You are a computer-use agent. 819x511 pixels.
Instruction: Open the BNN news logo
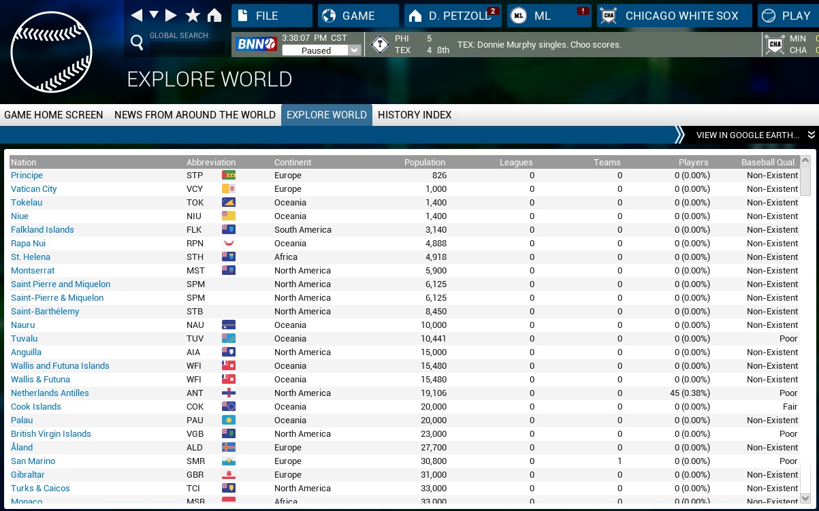[256, 44]
